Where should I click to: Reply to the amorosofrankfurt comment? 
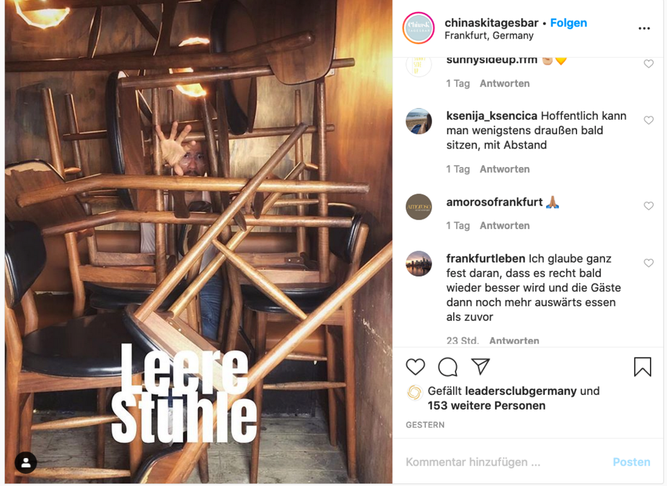click(504, 226)
